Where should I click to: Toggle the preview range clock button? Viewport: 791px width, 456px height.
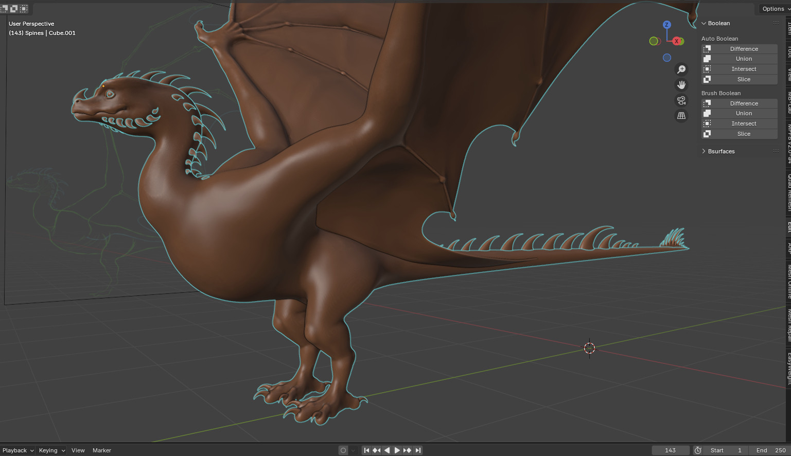tap(698, 450)
